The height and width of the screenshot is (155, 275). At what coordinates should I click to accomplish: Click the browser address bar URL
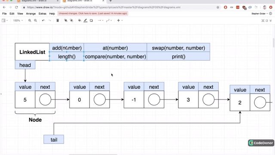click(x=104, y=7)
